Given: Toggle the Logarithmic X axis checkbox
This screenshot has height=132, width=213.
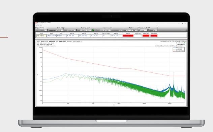Looking at the screenshot, I should coord(161,46).
